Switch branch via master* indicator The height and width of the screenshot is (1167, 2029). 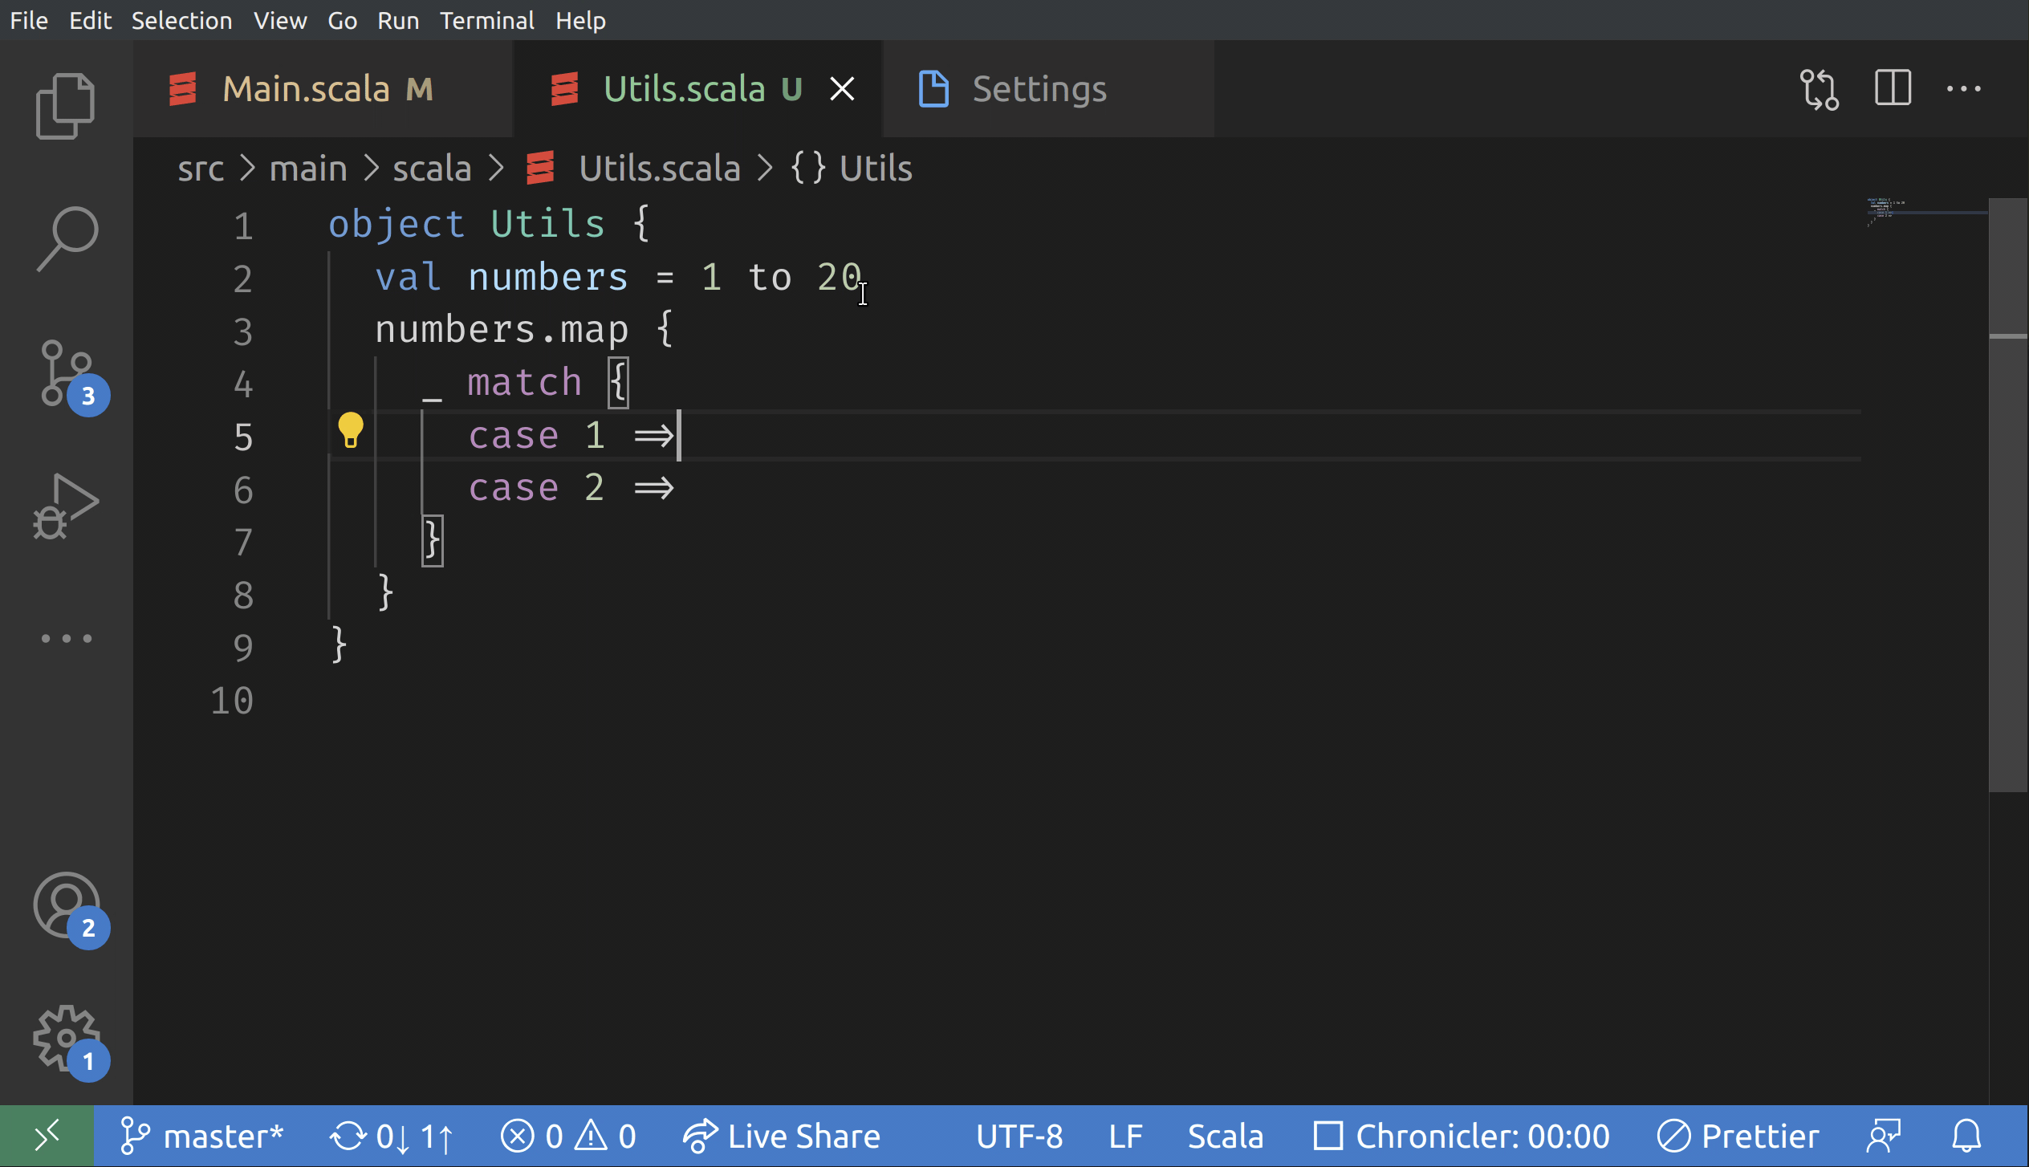(202, 1135)
